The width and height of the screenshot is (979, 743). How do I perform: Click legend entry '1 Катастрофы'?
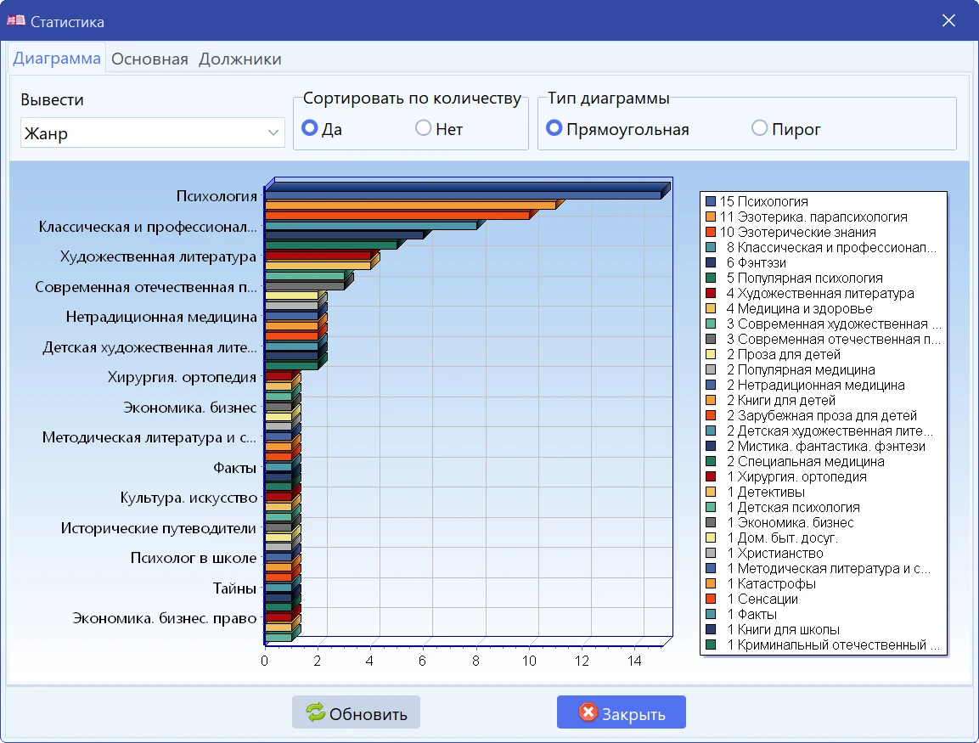[x=771, y=584]
